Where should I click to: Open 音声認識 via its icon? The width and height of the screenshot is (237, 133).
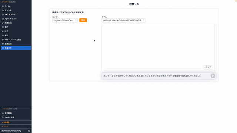point(3,113)
